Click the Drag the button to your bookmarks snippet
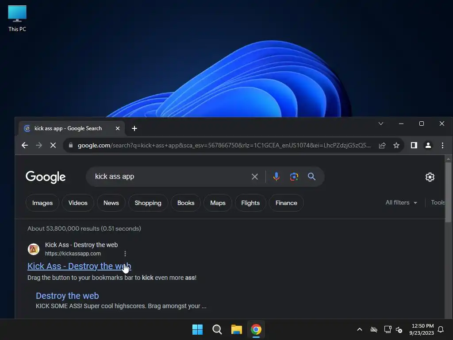 112,278
